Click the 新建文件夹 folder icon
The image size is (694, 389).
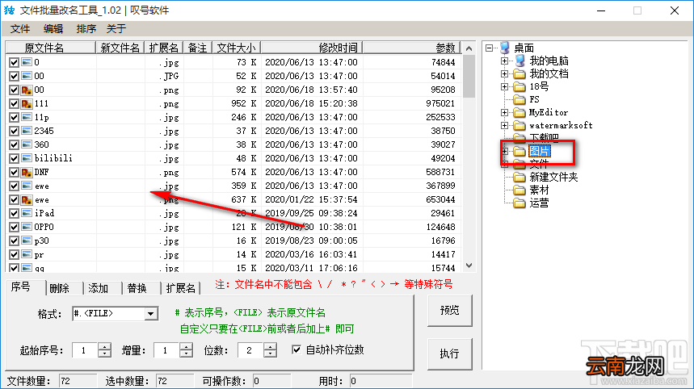(x=519, y=178)
